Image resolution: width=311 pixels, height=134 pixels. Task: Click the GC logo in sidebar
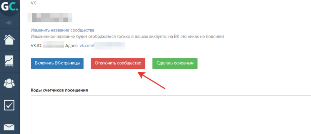click(9, 7)
